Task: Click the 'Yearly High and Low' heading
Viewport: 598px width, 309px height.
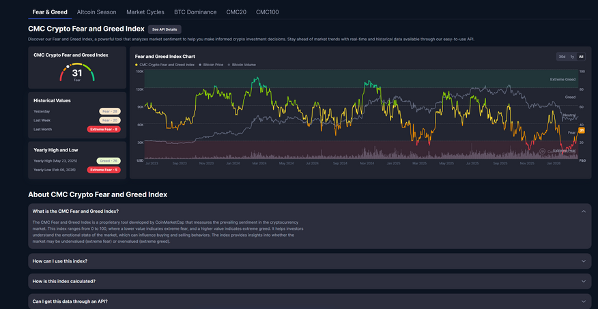Action: point(56,150)
